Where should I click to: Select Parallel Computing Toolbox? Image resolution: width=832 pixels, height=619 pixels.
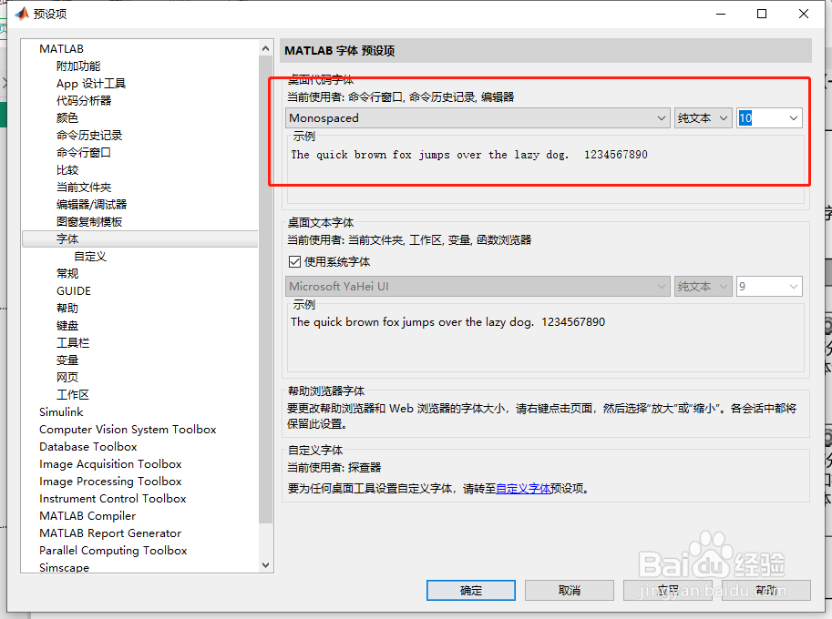(x=113, y=551)
